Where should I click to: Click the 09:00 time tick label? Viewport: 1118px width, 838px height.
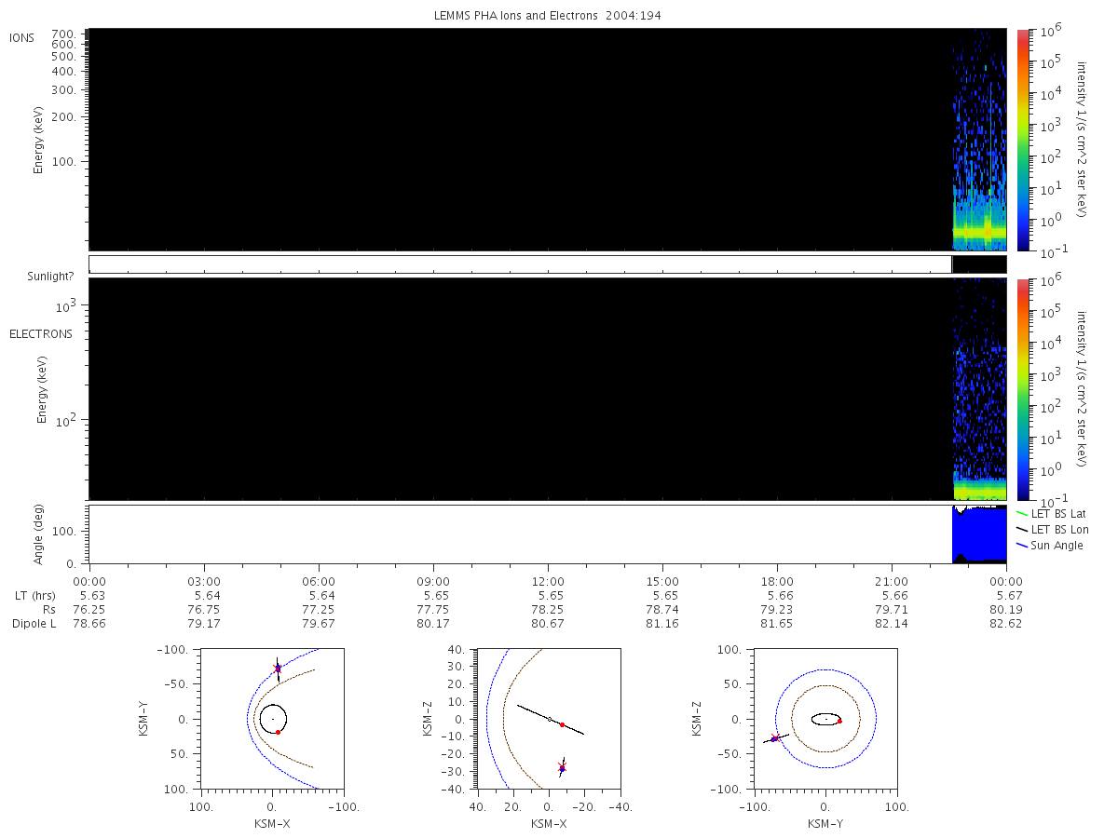click(x=433, y=581)
